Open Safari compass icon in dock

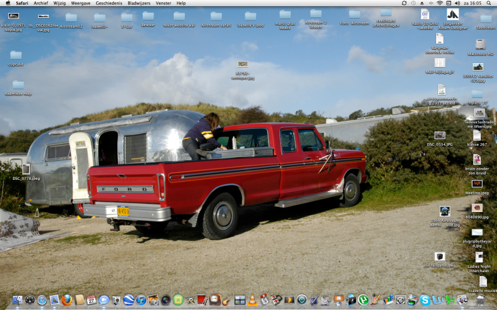(x=42, y=300)
